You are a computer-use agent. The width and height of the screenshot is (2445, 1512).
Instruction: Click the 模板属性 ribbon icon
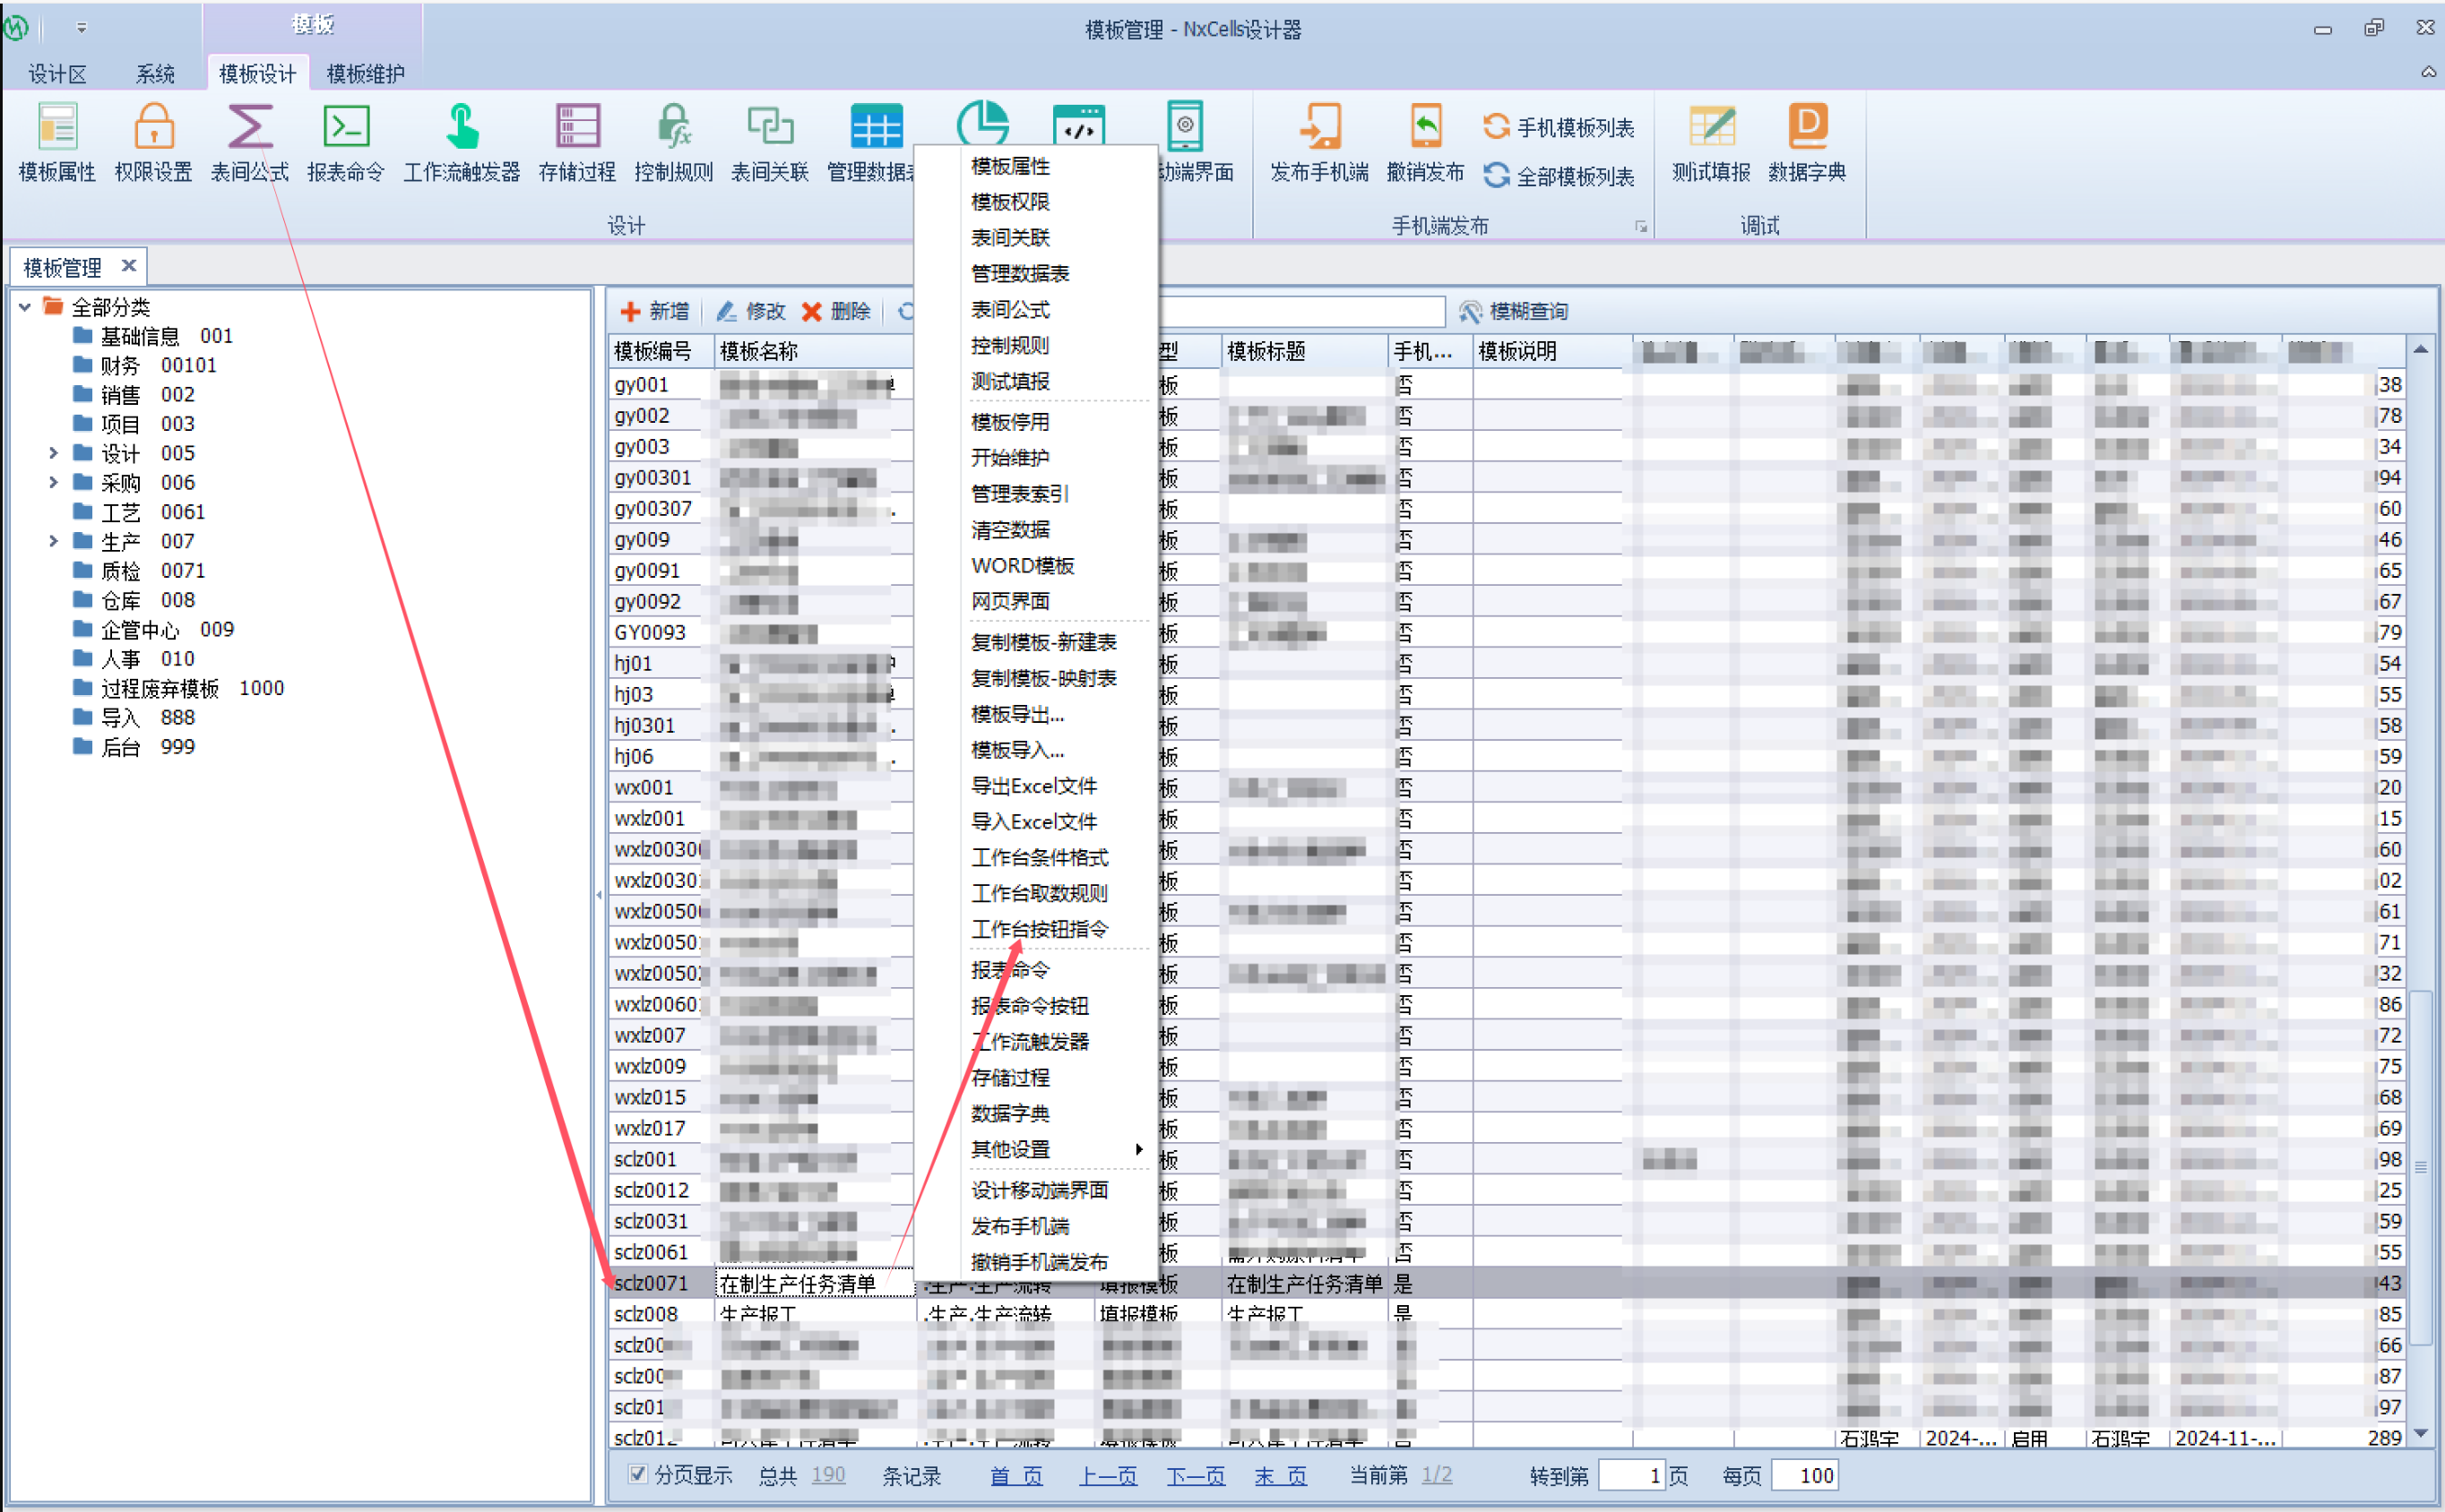coord(57,128)
